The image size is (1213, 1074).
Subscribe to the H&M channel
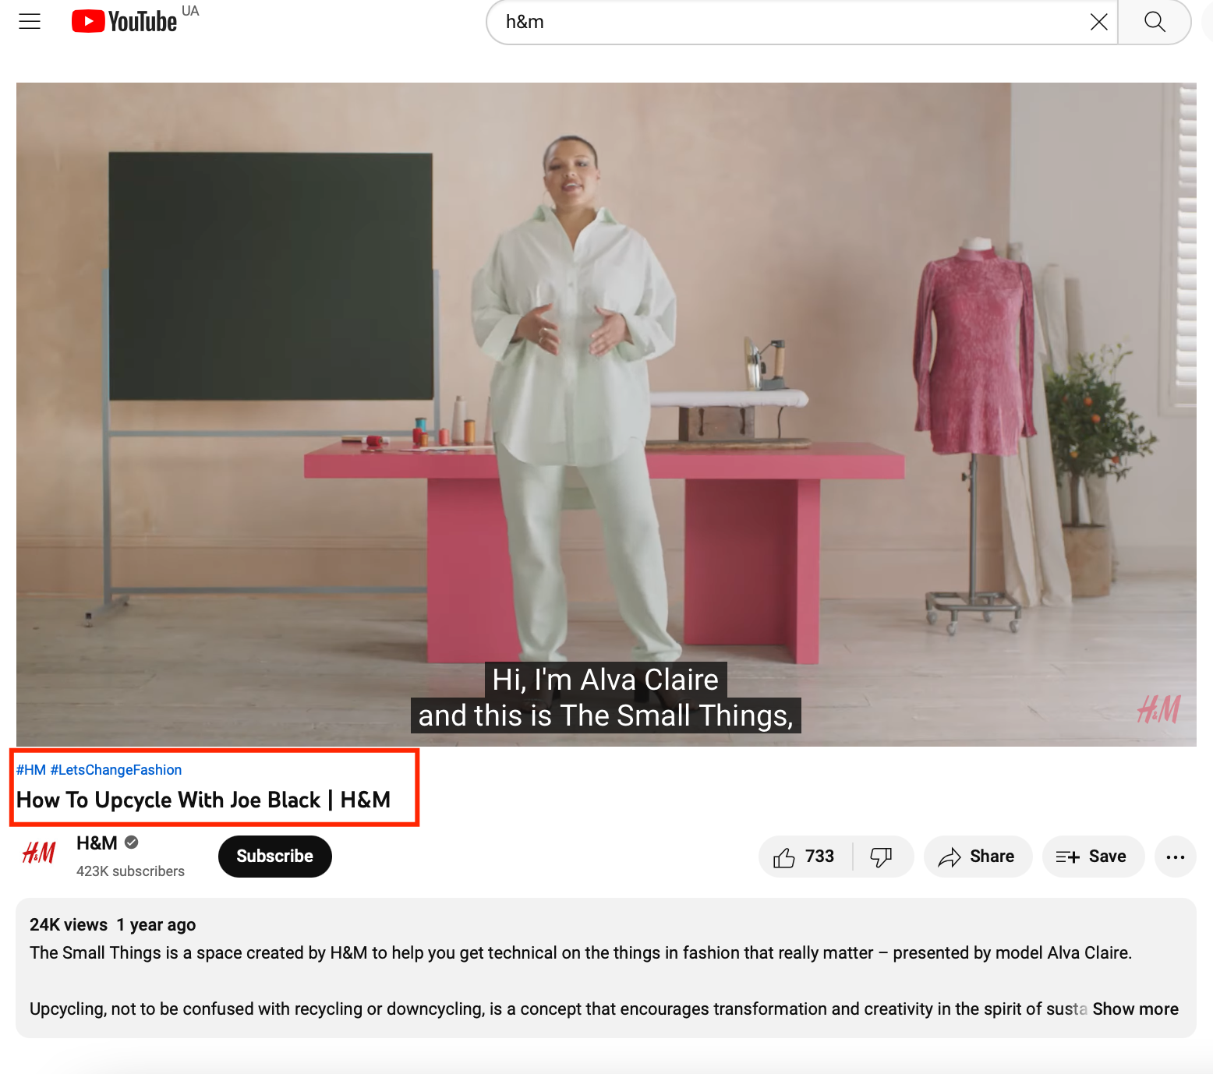[x=274, y=857]
